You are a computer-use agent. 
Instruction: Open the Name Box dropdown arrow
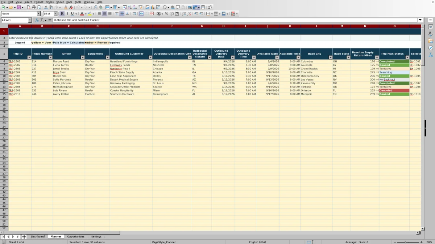pos(30,20)
